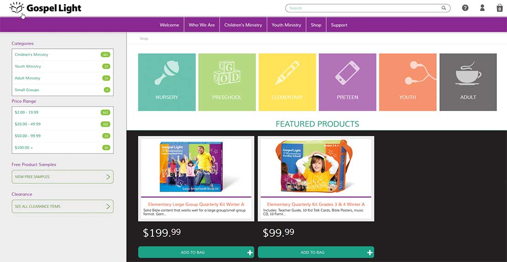Expand See All Clearance Items arrow

pyautogui.click(x=108, y=206)
